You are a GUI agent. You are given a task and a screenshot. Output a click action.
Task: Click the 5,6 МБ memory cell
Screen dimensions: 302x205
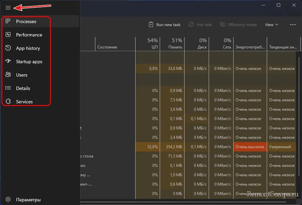point(172,109)
